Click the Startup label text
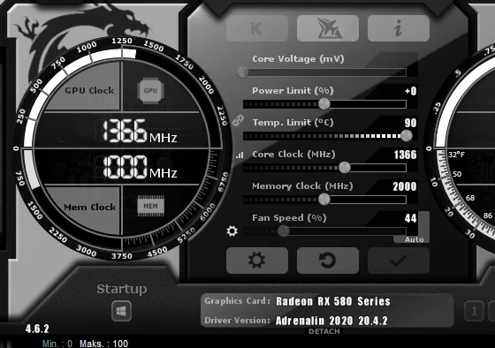Image resolution: width=495 pixels, height=348 pixels. pos(122,289)
